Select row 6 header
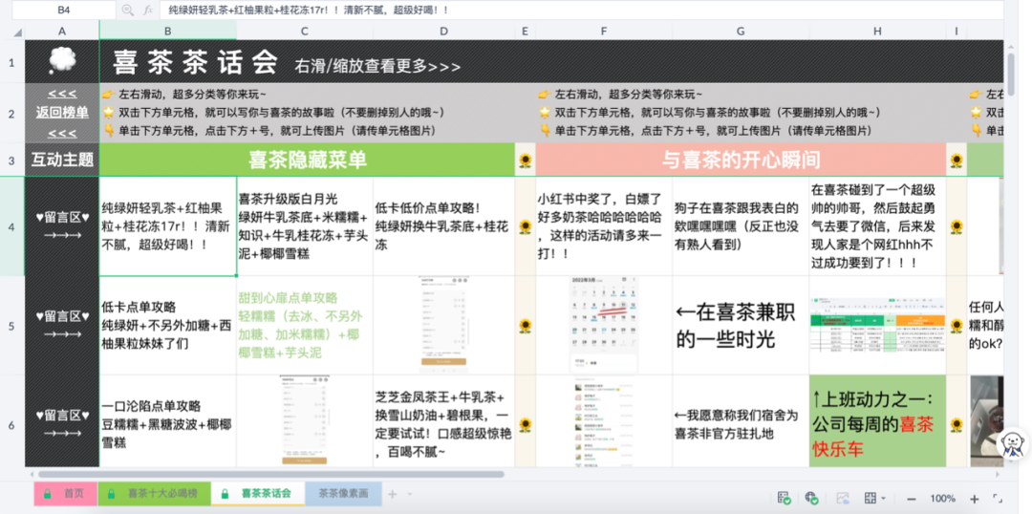This screenshot has width=1032, height=514. click(x=11, y=424)
